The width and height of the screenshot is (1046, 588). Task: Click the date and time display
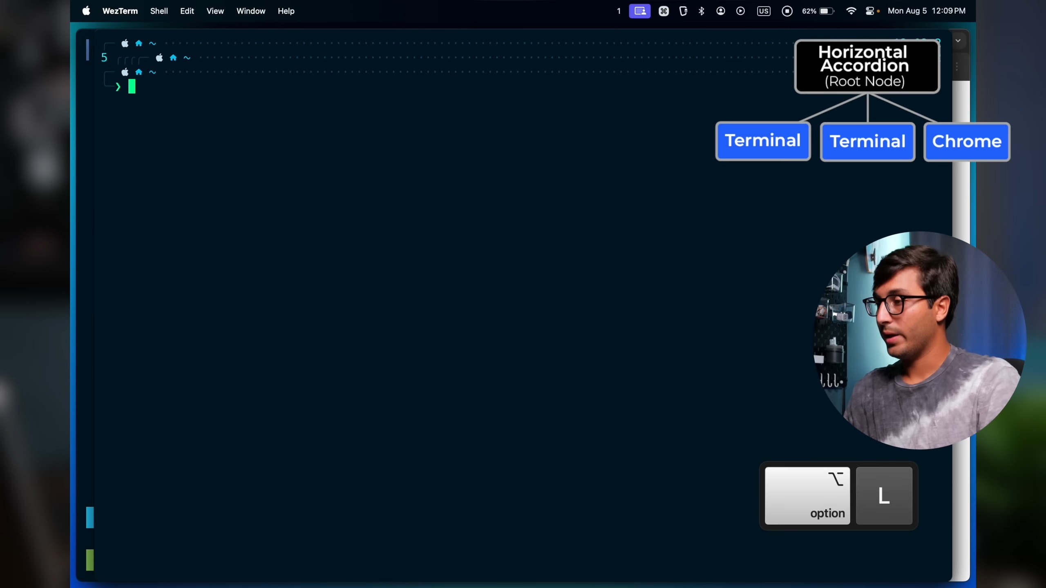[x=926, y=11]
